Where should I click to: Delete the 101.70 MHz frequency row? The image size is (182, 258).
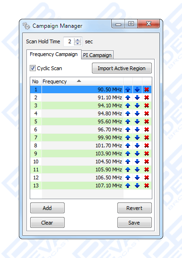pos(147,145)
